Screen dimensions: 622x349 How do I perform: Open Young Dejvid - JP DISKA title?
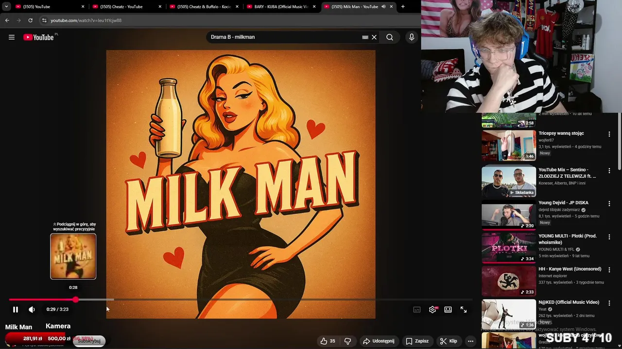point(563,203)
